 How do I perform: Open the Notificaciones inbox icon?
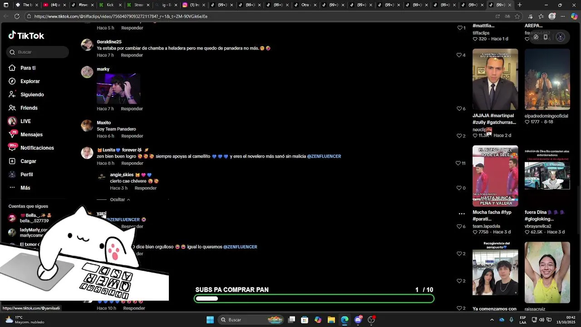tap(12, 148)
